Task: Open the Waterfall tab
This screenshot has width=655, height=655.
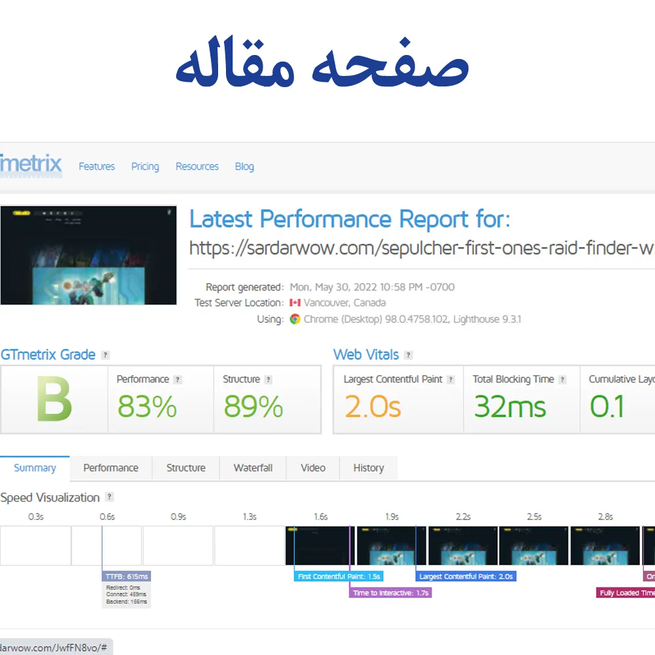Action: tap(253, 468)
